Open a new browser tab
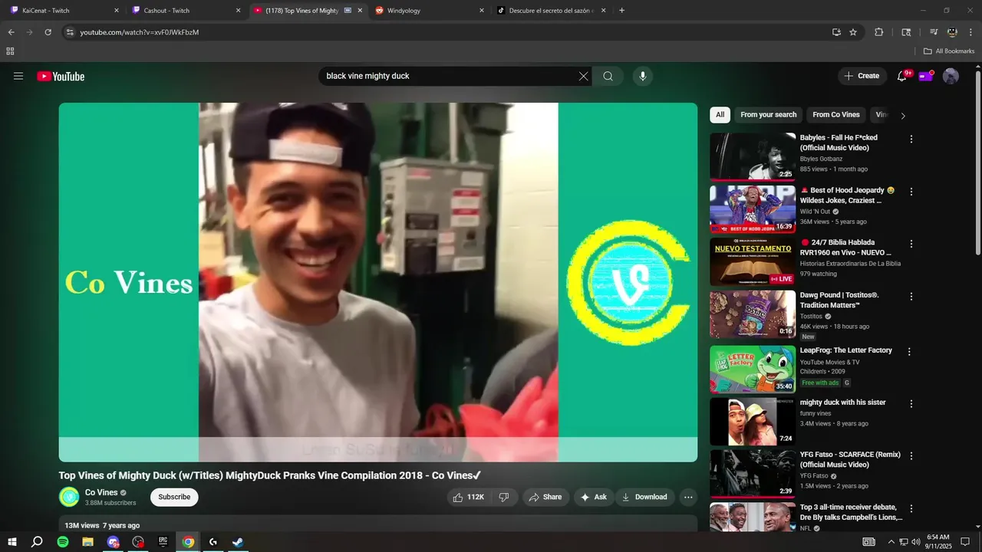Image resolution: width=982 pixels, height=552 pixels. pos(621,11)
